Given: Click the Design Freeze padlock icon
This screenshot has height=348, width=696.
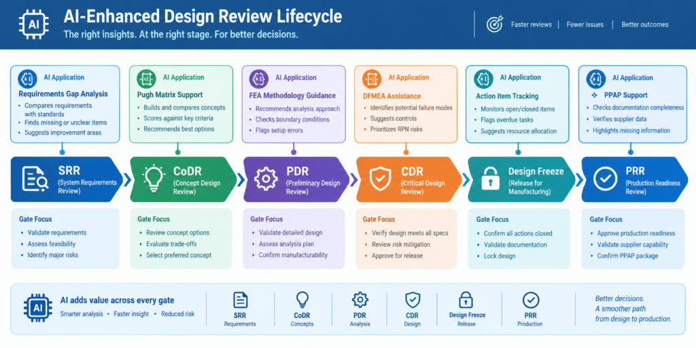Looking at the screenshot, I should [x=491, y=179].
